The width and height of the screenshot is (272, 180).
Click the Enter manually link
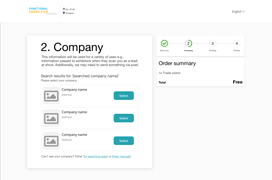tap(122, 156)
